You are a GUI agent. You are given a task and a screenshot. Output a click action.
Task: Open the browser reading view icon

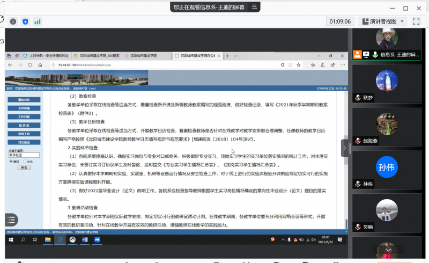(290, 65)
